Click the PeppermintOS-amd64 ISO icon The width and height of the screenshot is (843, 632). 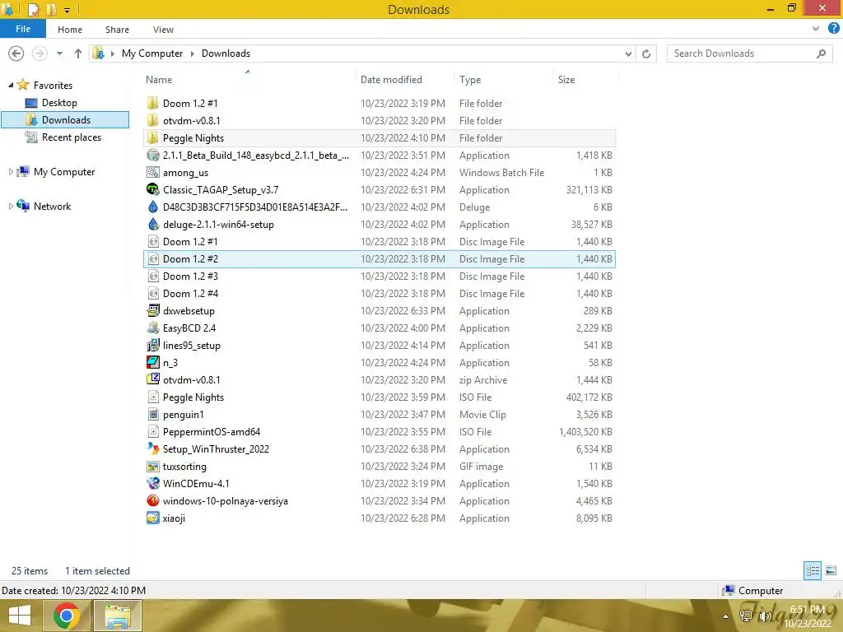[x=152, y=431]
